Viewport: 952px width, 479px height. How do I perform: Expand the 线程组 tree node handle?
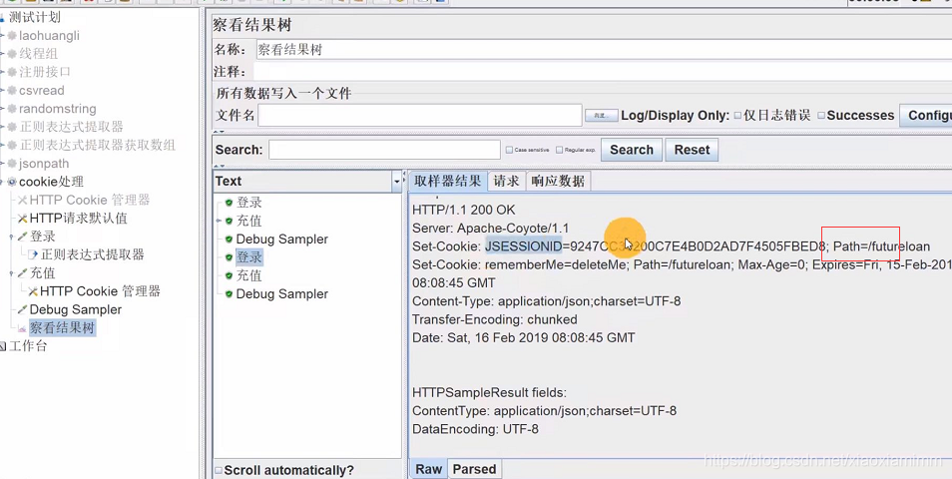click(x=2, y=54)
